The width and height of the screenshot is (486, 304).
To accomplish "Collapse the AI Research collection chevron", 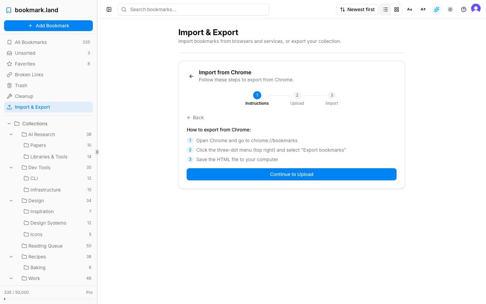I will 11,134.
